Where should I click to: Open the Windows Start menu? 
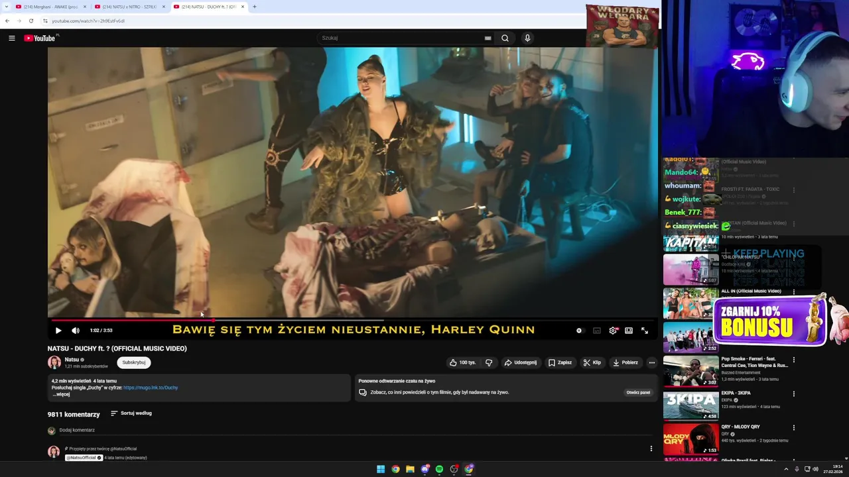coord(381,469)
